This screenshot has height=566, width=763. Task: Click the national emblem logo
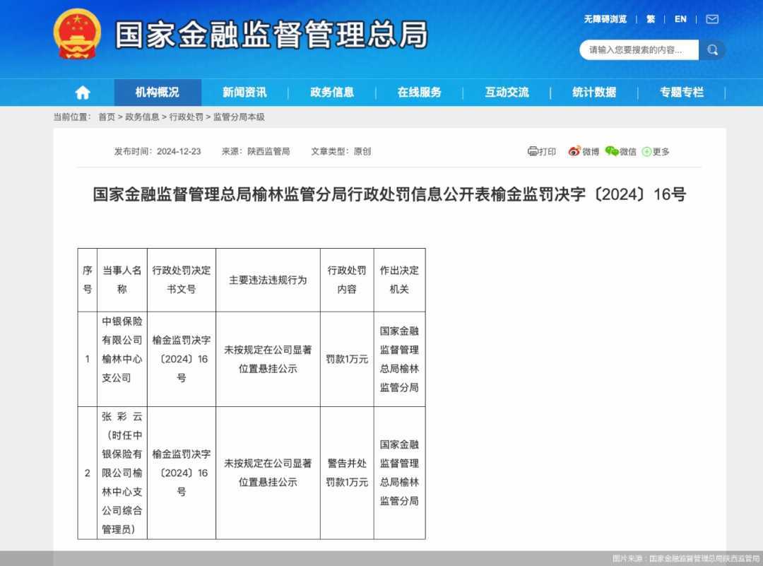tap(77, 35)
